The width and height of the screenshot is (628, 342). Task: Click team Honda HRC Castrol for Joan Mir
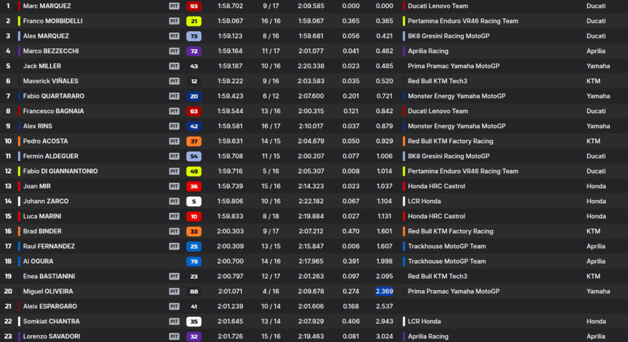point(436,186)
